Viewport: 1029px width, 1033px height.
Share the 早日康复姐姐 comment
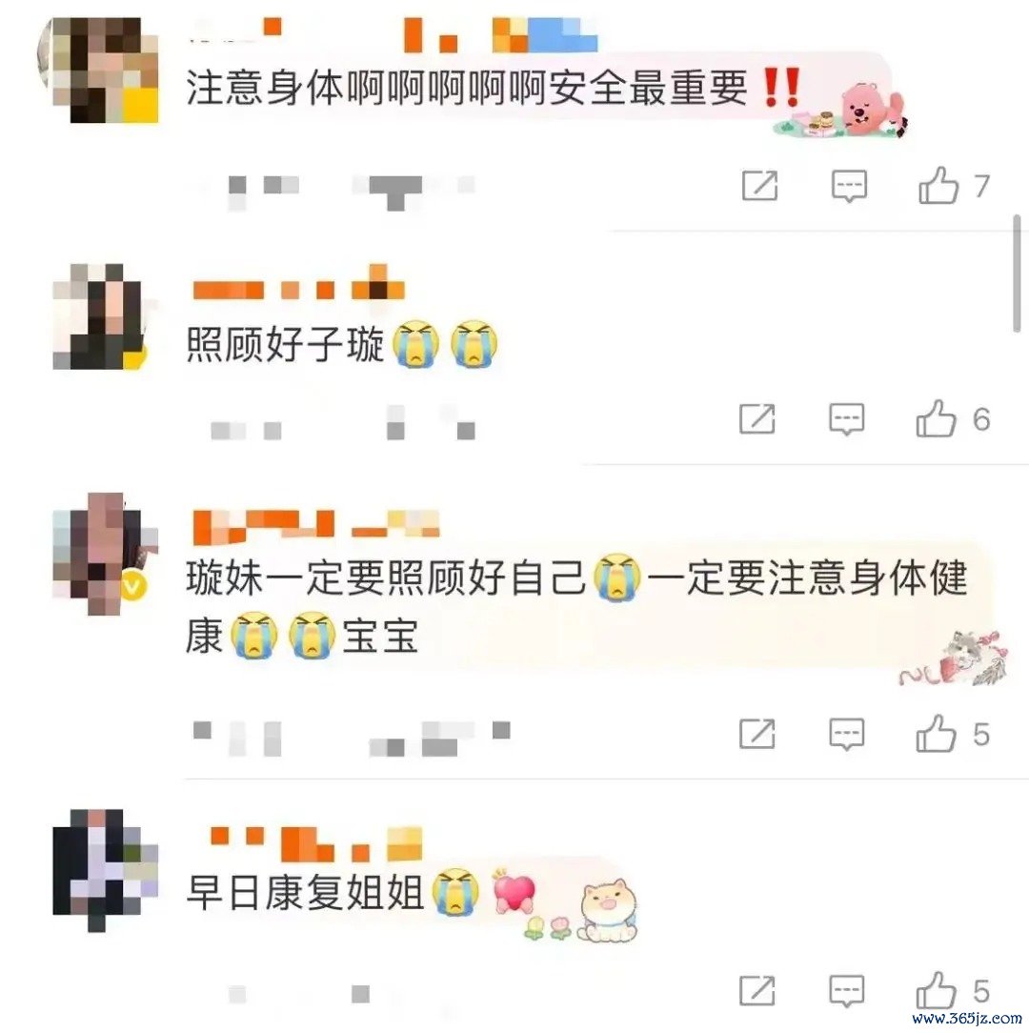(757, 990)
